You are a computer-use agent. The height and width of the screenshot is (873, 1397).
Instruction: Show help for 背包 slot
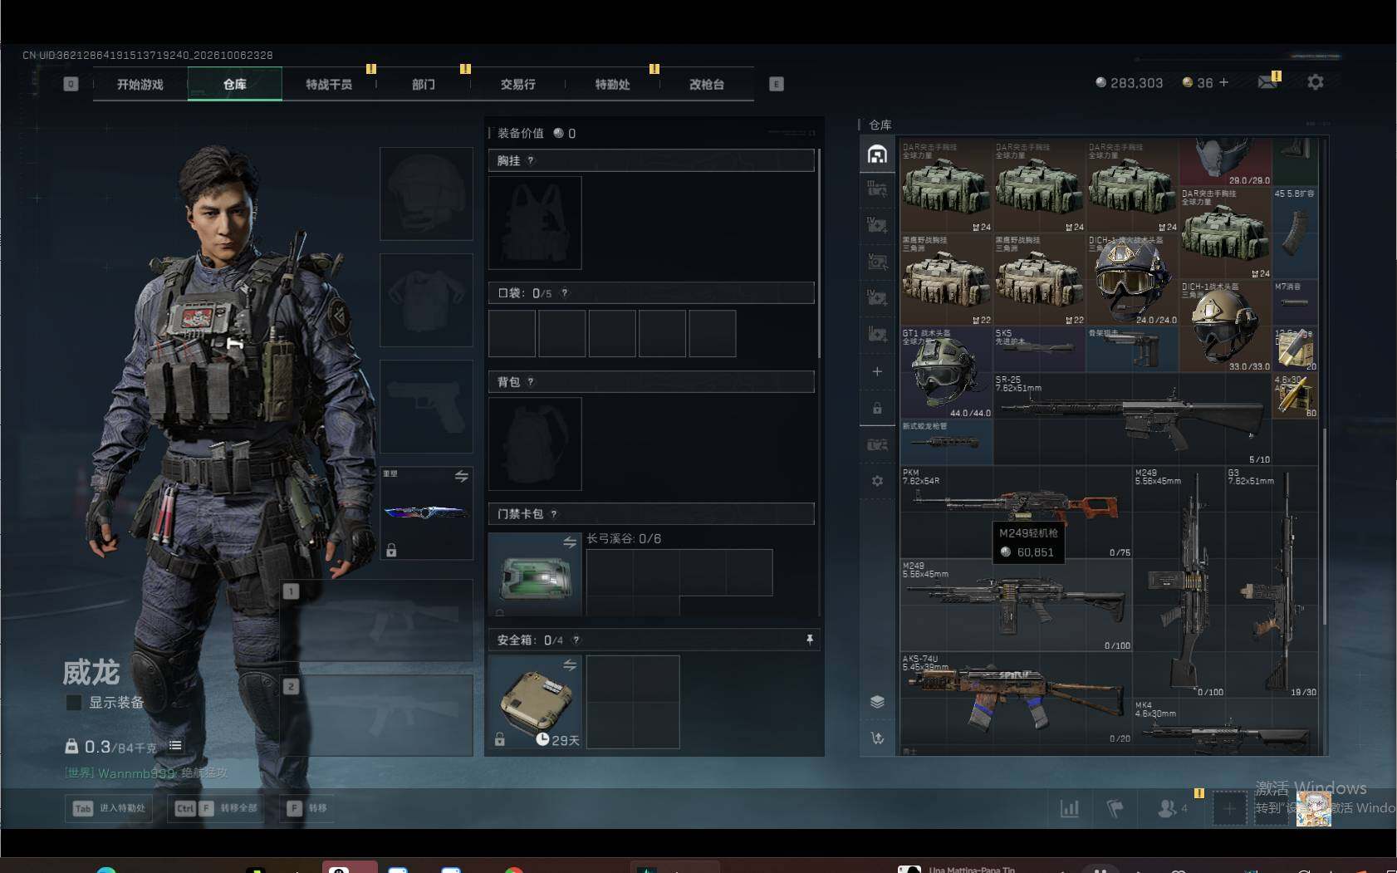531,381
